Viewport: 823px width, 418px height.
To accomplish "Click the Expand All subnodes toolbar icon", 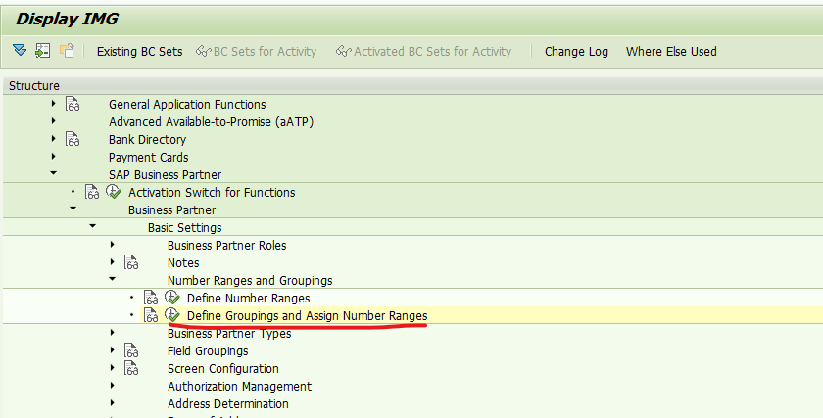I will [x=20, y=50].
